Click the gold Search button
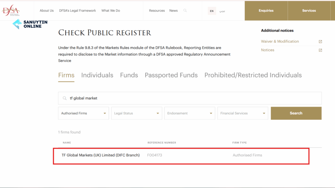The image size is (335, 188). click(296, 113)
